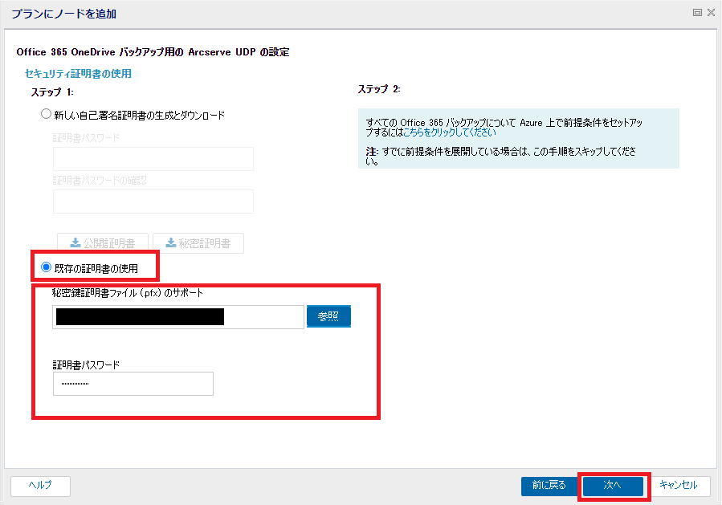This screenshot has height=505, width=722.
Task: Open ヘルプ button
Action: pyautogui.click(x=40, y=486)
